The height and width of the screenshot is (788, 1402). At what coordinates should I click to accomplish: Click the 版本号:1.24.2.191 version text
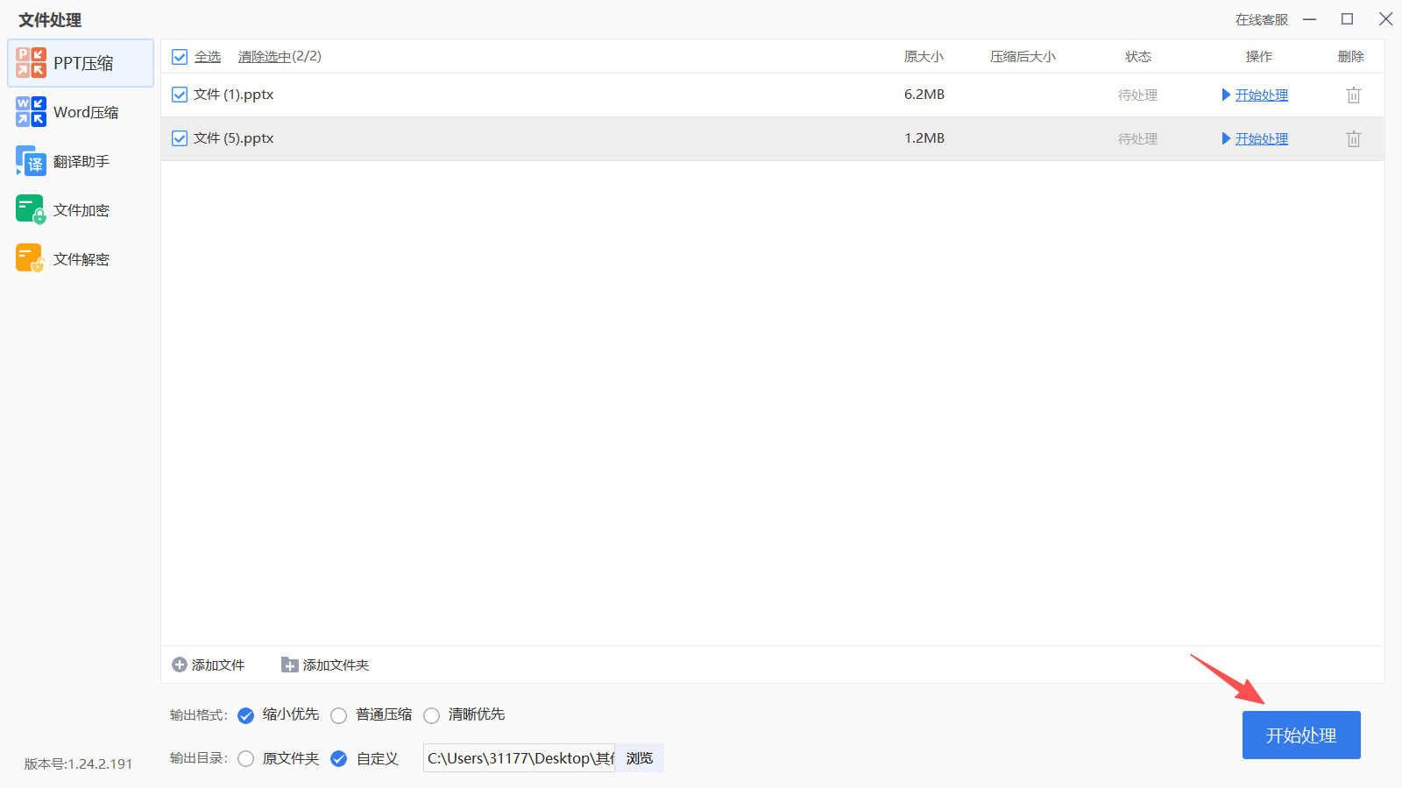click(x=79, y=763)
